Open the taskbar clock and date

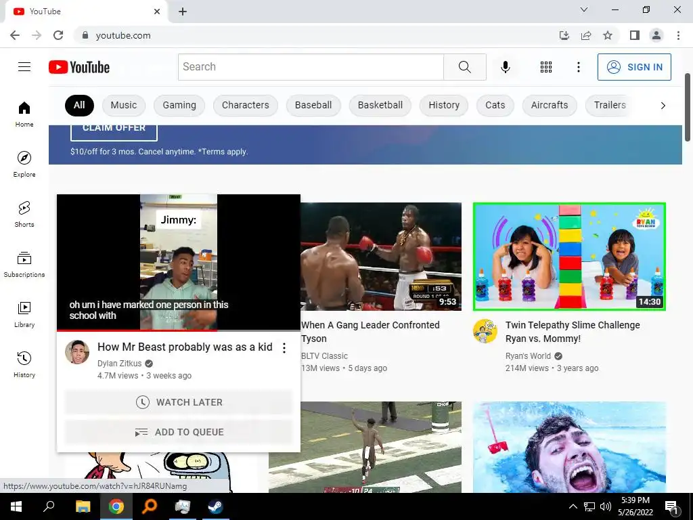point(635,506)
